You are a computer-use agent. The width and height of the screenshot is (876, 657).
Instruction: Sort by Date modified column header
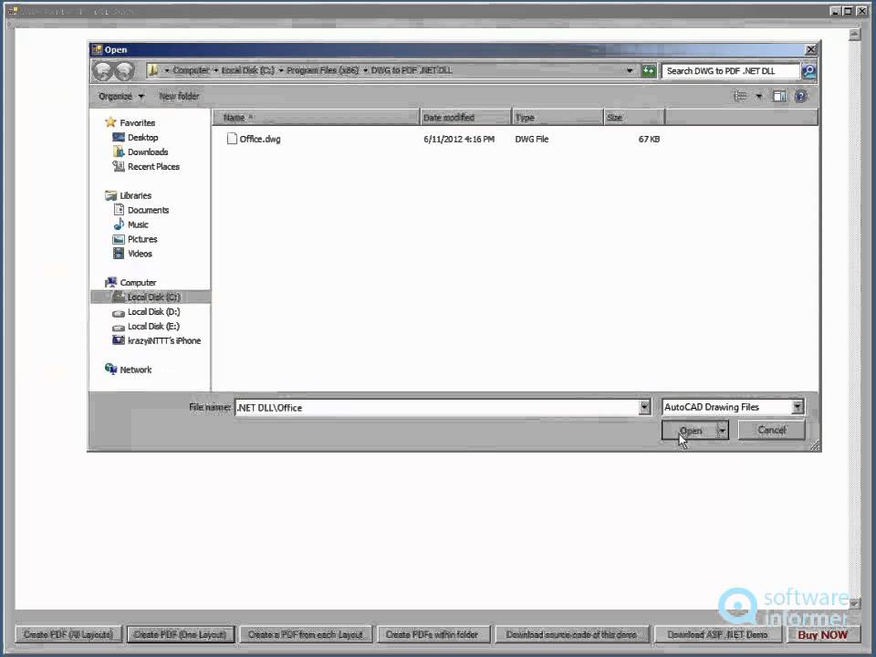coord(465,118)
